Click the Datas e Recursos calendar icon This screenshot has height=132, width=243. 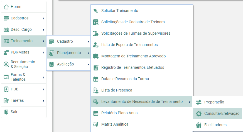96,79
